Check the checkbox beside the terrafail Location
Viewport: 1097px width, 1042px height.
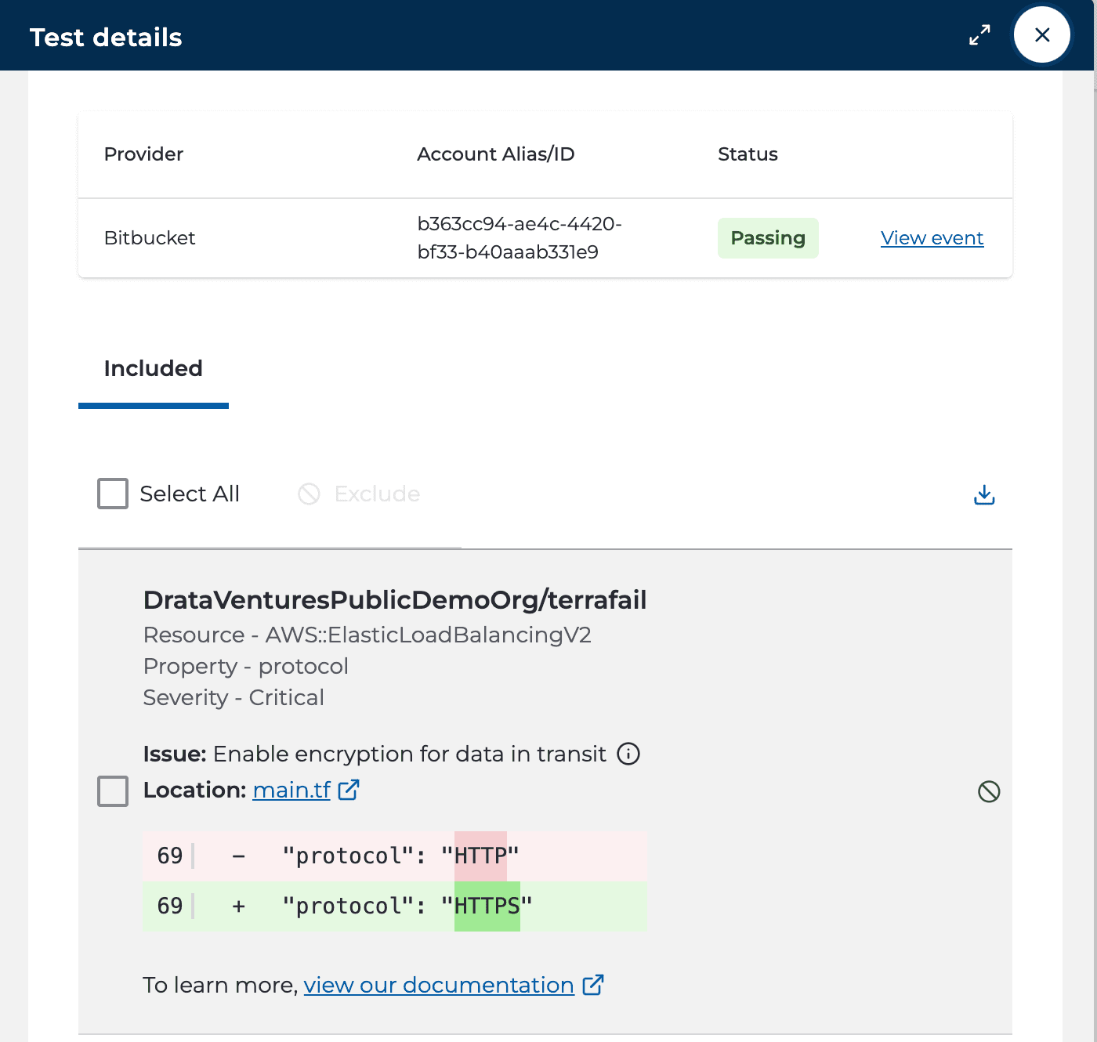113,791
